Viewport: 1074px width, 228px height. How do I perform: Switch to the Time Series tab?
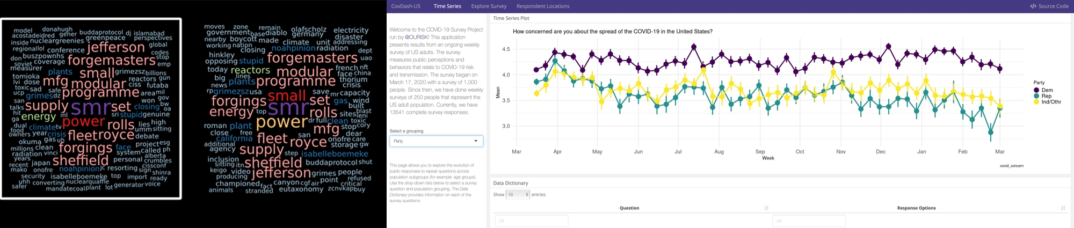click(x=447, y=6)
